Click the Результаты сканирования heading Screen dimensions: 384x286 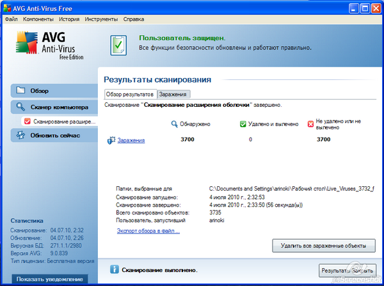pyautogui.click(x=157, y=79)
